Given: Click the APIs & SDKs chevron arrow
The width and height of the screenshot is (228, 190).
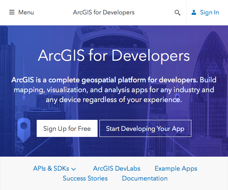Looking at the screenshot, I should point(74,169).
